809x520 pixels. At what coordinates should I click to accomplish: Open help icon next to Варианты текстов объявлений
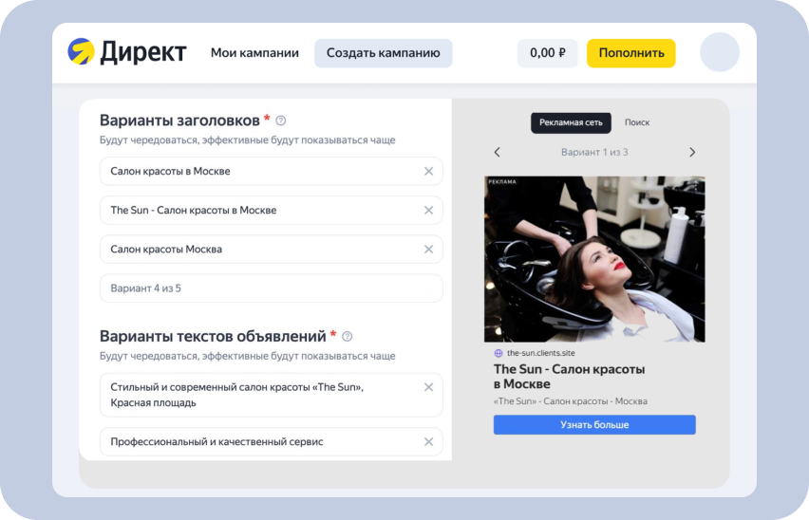point(348,337)
